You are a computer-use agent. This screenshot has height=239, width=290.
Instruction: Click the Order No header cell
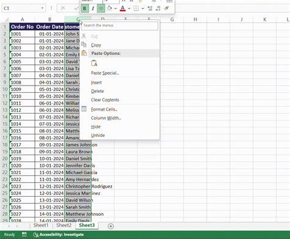tap(22, 27)
